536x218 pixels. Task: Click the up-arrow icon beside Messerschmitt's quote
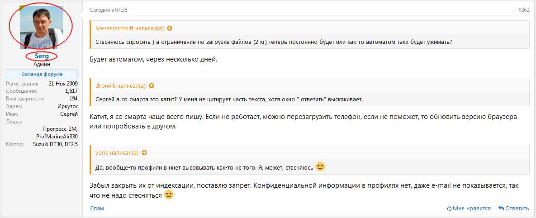click(x=170, y=28)
